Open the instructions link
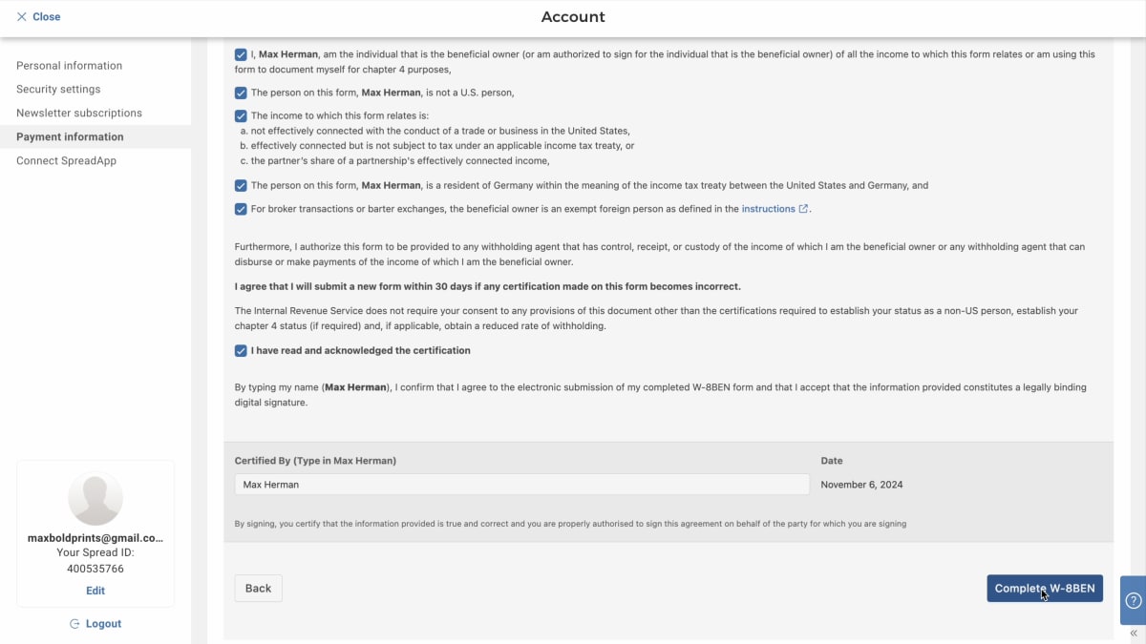This screenshot has width=1146, height=644. tap(769, 209)
